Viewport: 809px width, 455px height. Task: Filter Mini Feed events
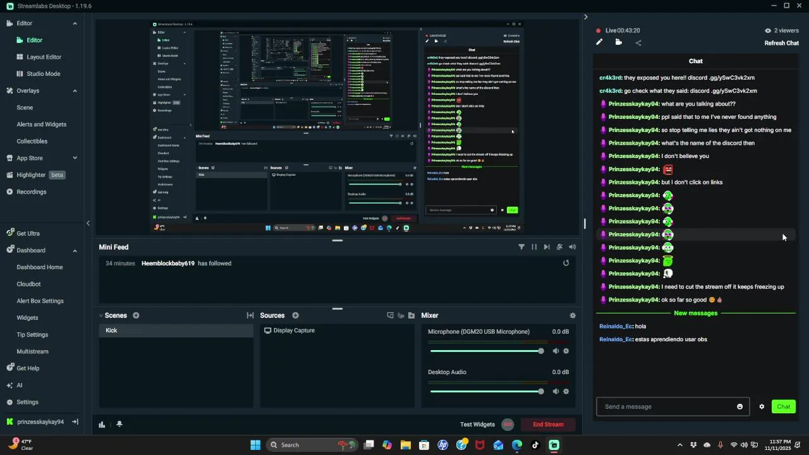[521, 247]
